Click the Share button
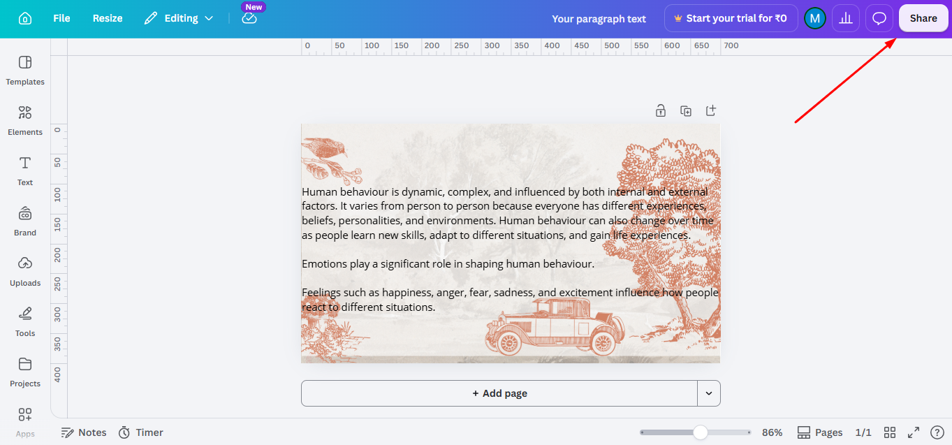The image size is (952, 445). point(923,18)
